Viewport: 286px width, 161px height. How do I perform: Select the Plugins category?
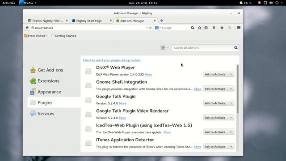point(54,102)
